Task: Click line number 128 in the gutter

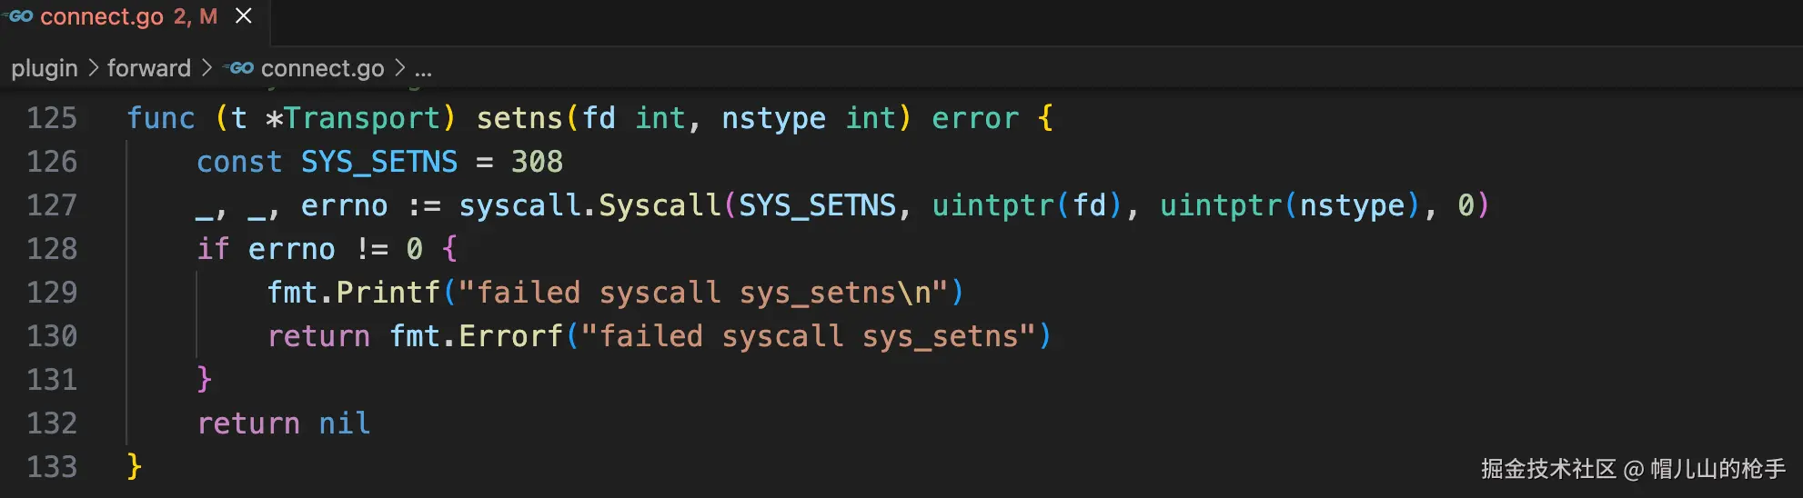Action: coord(52,249)
